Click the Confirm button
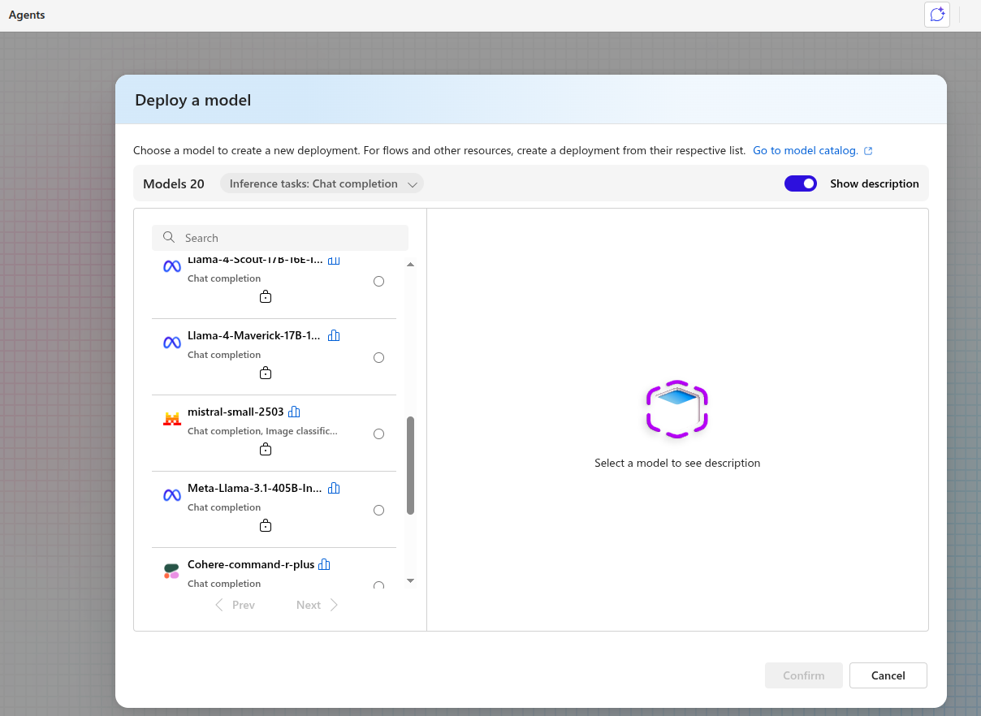This screenshot has height=716, width=981. click(x=804, y=675)
